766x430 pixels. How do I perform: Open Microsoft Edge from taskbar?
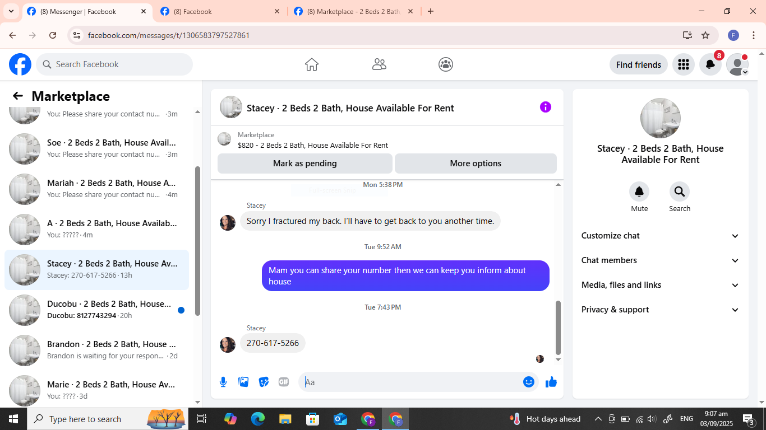tap(258, 419)
